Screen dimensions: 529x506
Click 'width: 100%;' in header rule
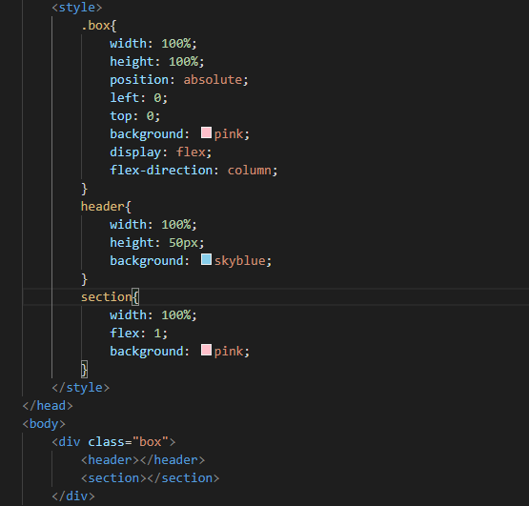click(x=153, y=225)
